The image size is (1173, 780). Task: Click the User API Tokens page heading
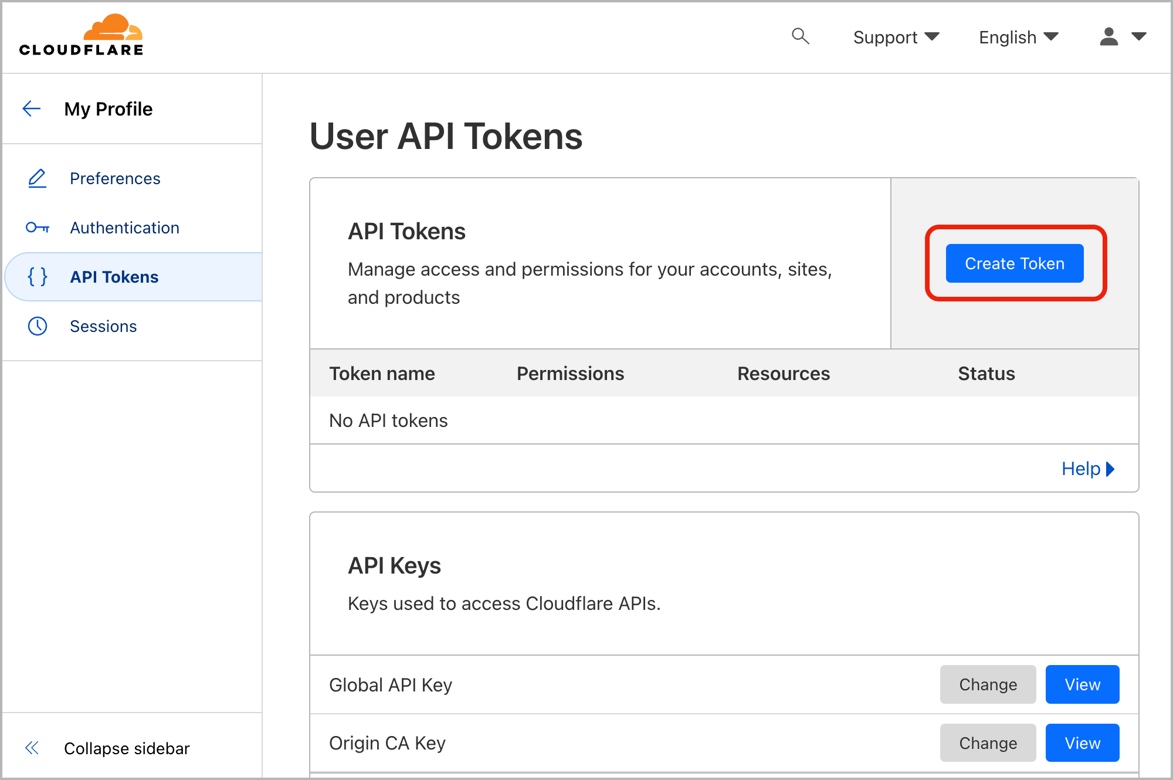(x=446, y=136)
